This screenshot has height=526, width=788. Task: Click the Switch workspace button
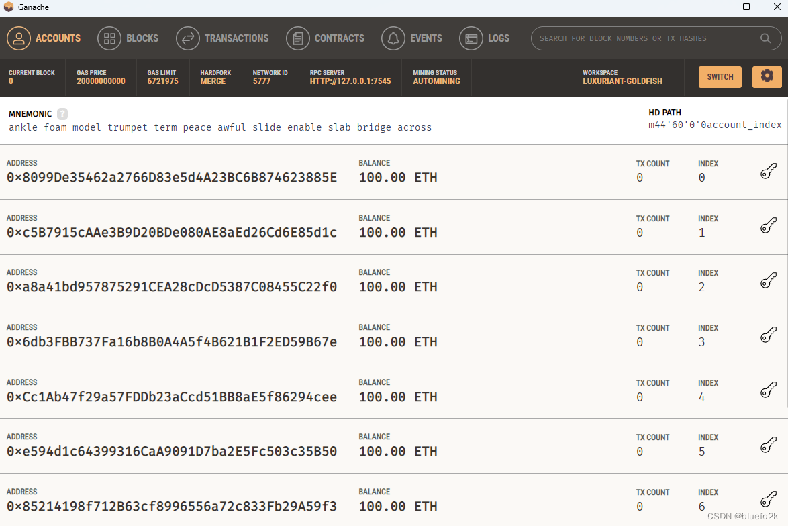tap(720, 77)
